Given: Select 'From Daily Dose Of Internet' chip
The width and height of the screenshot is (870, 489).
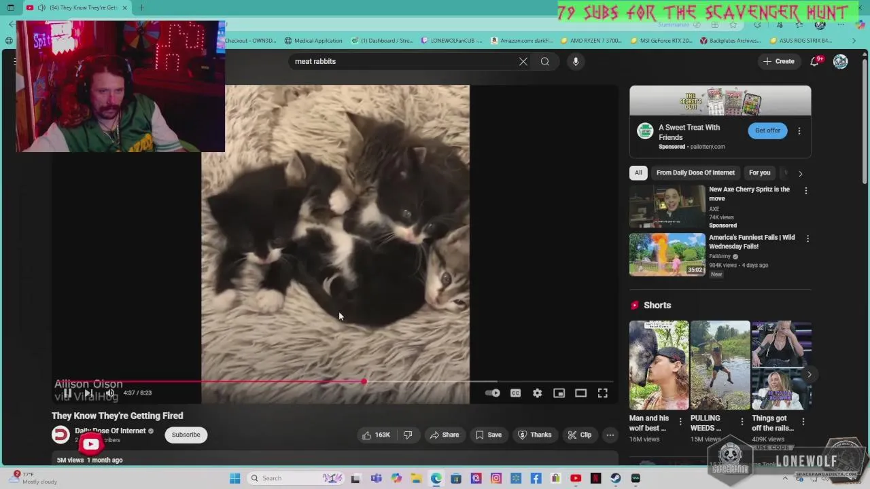Looking at the screenshot, I should tap(695, 173).
